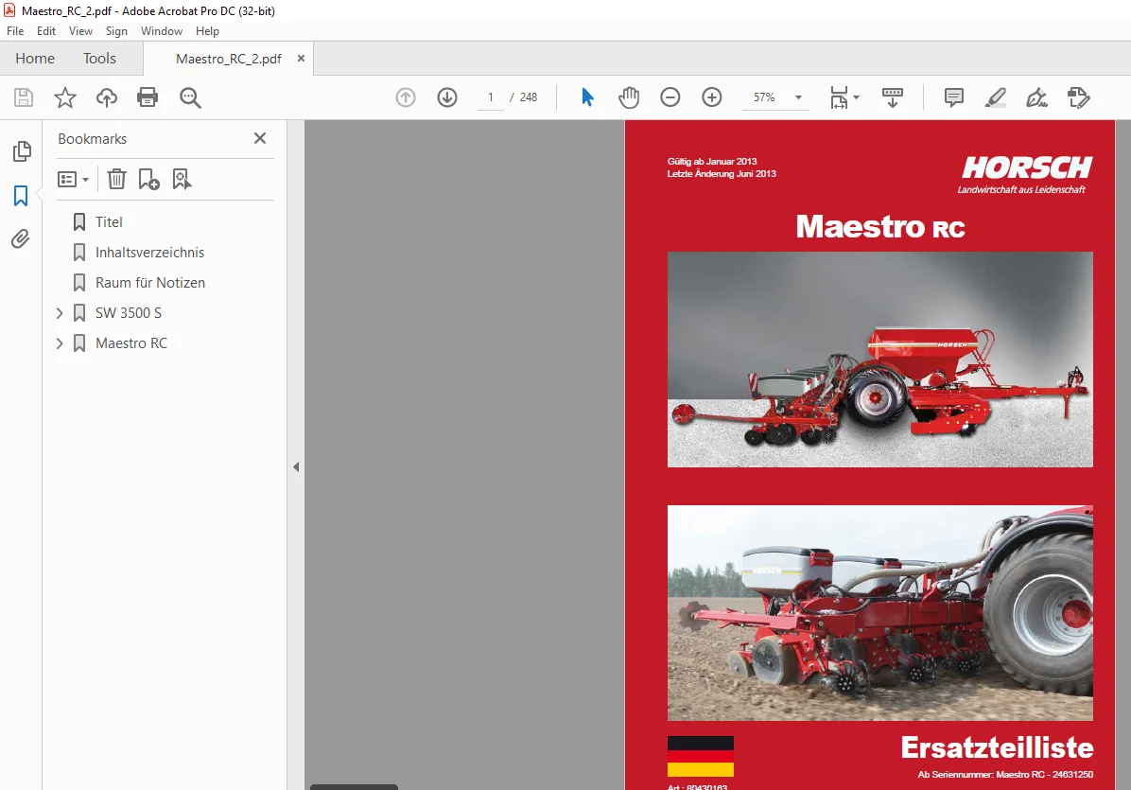Screen dimensions: 1131x790
Task: Open the Sign document pen tool
Action: [x=1036, y=97]
